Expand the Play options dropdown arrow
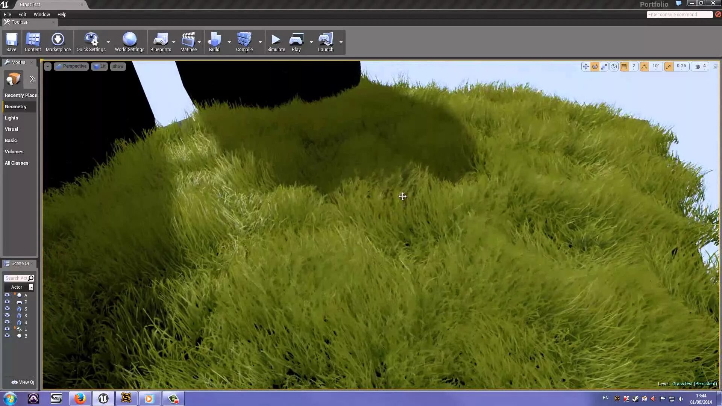The height and width of the screenshot is (406, 722). click(311, 42)
